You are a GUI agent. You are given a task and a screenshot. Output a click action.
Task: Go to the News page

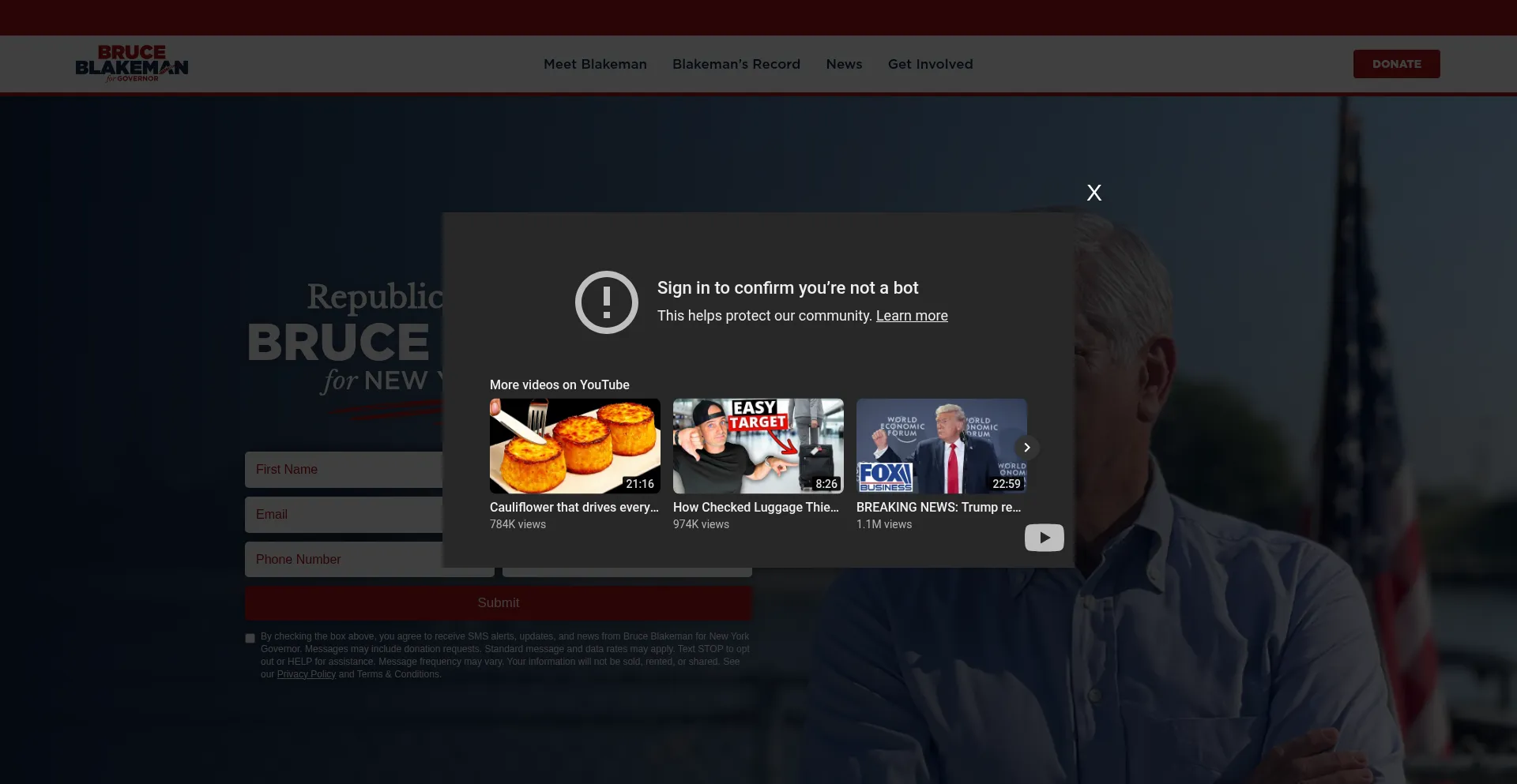844,64
